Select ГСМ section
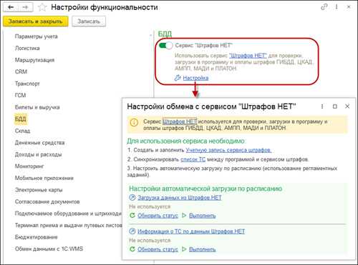The image size is (358, 265). pyautogui.click(x=20, y=95)
